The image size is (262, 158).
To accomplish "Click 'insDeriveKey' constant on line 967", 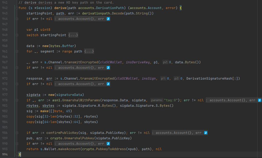I will [138, 62].
